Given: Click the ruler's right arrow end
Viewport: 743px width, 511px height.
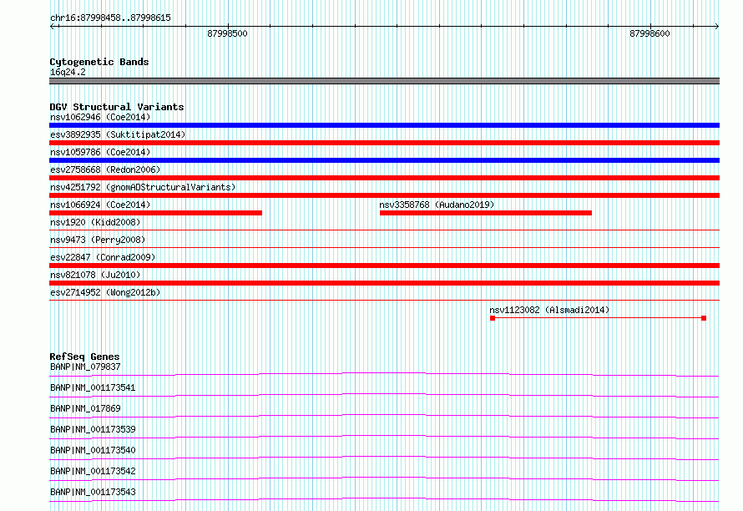Looking at the screenshot, I should [x=717, y=27].
